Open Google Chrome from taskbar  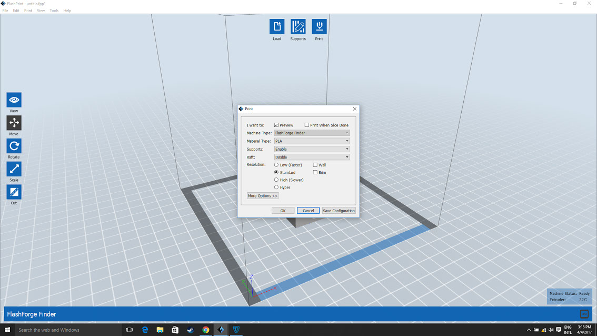[206, 330]
